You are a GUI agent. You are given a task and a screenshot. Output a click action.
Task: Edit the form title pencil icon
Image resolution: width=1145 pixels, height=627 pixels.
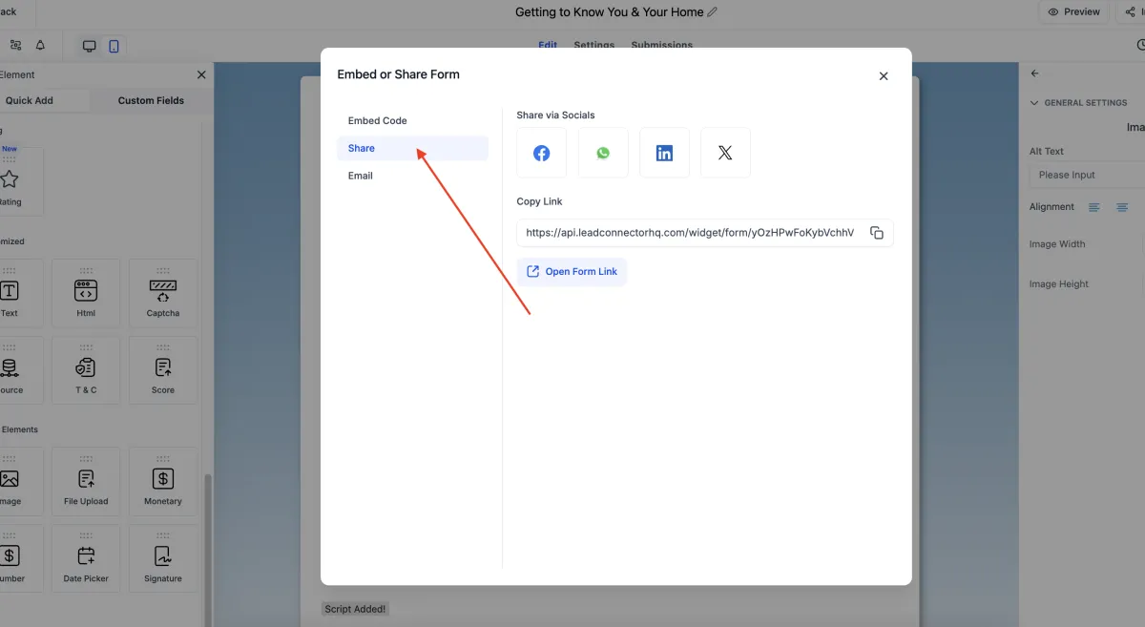(712, 12)
